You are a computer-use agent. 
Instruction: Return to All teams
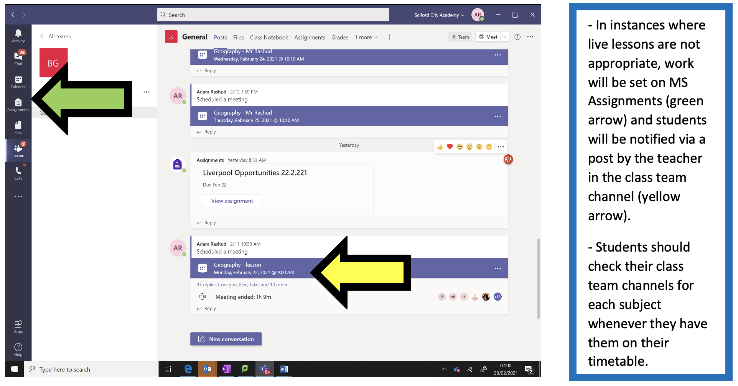tap(56, 36)
